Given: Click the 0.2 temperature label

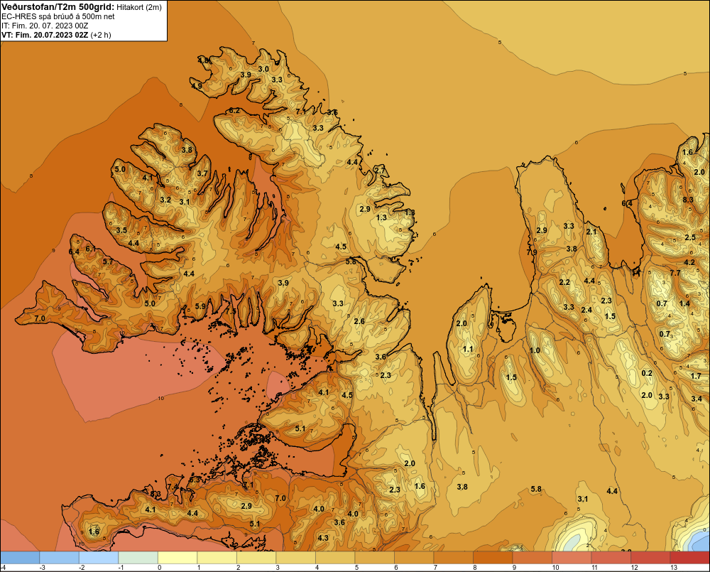Looking at the screenshot, I should point(647,373).
